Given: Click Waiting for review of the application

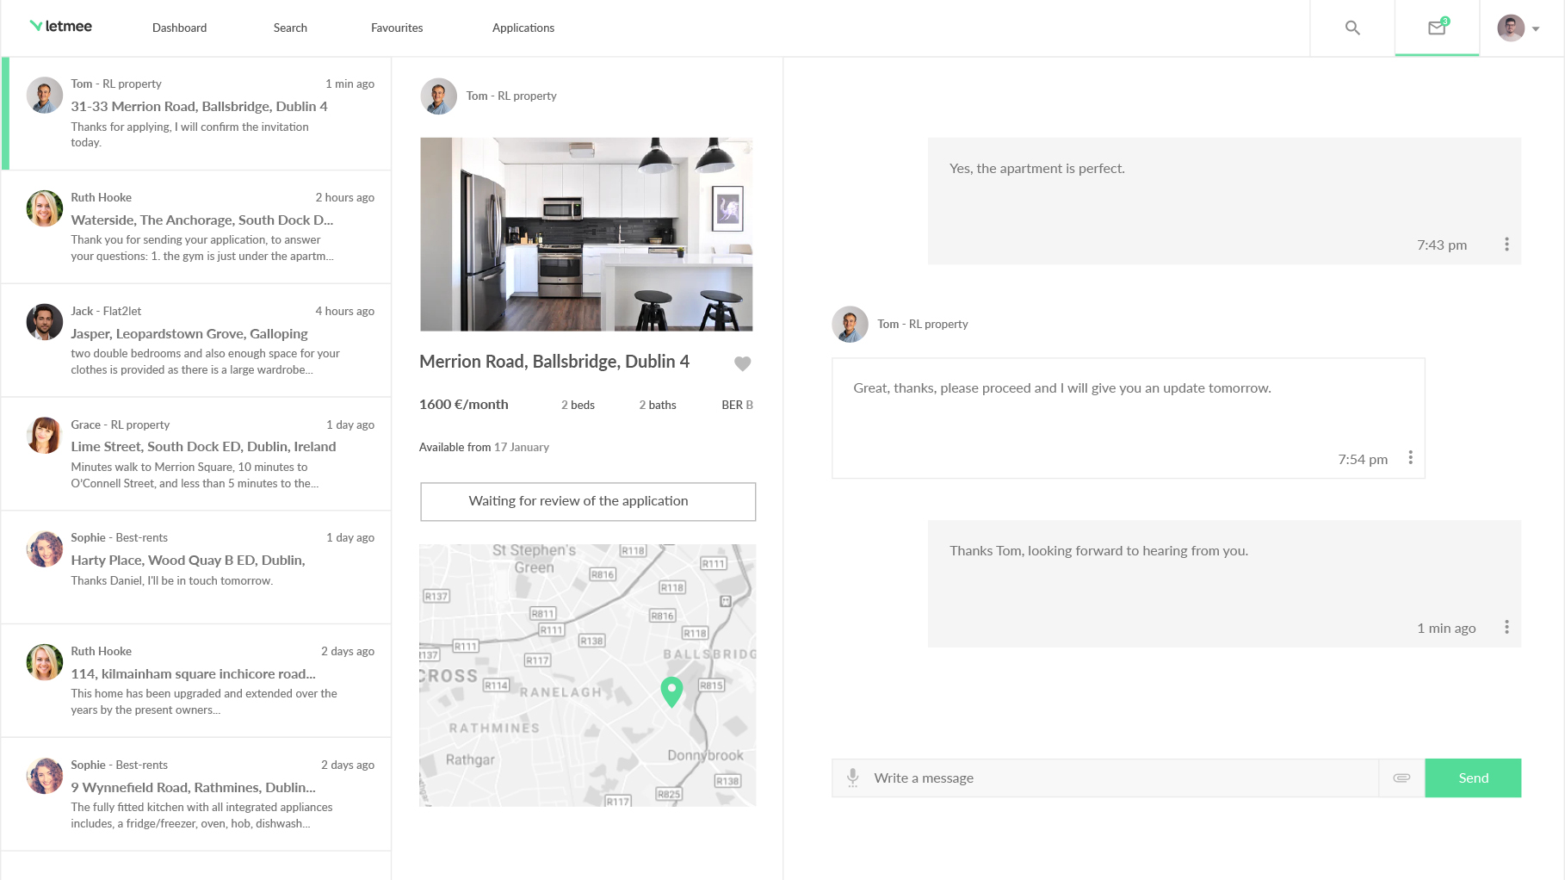Looking at the screenshot, I should [588, 501].
